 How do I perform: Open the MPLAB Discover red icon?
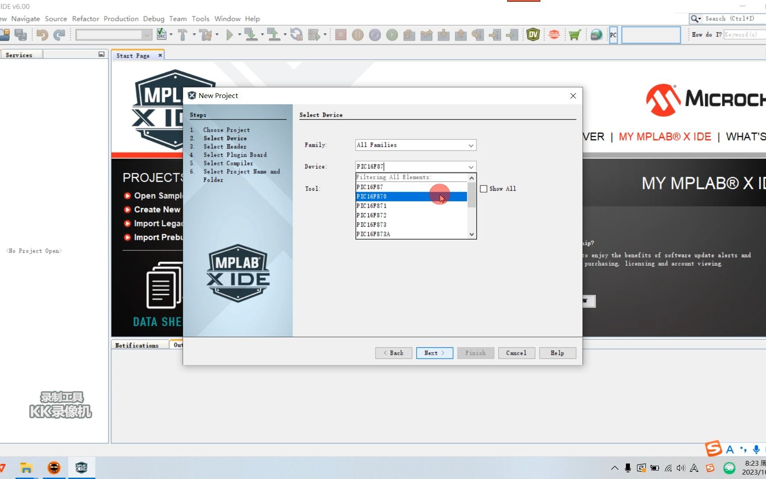554,35
